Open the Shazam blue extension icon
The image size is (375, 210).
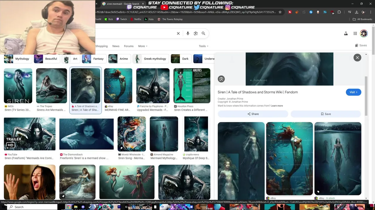pyautogui.click(x=311, y=12)
